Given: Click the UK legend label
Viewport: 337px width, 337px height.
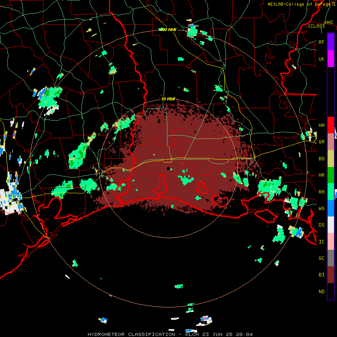Looking at the screenshot, I should click(x=321, y=59).
